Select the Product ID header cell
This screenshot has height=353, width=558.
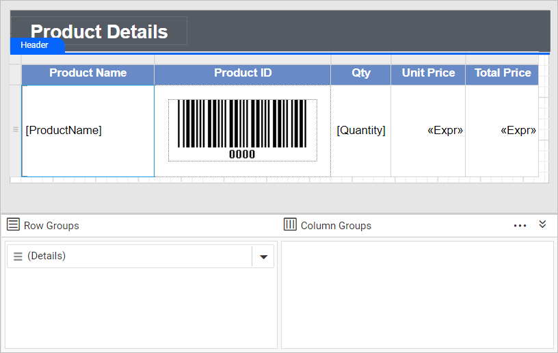[243, 75]
